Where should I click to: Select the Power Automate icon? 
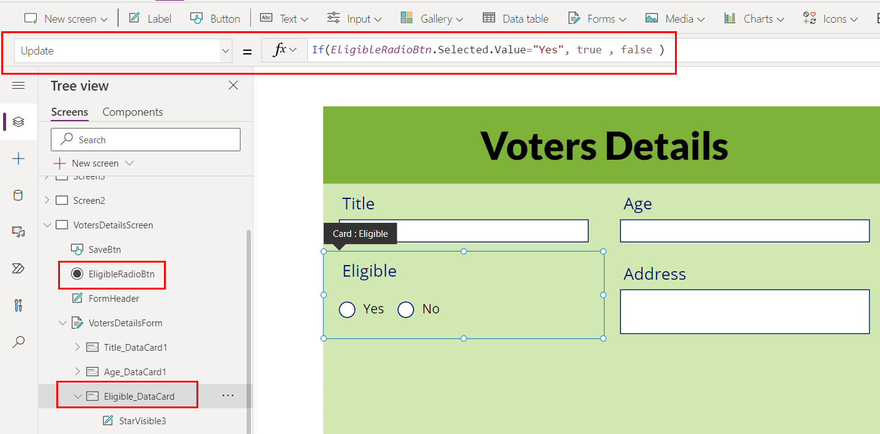[x=18, y=268]
